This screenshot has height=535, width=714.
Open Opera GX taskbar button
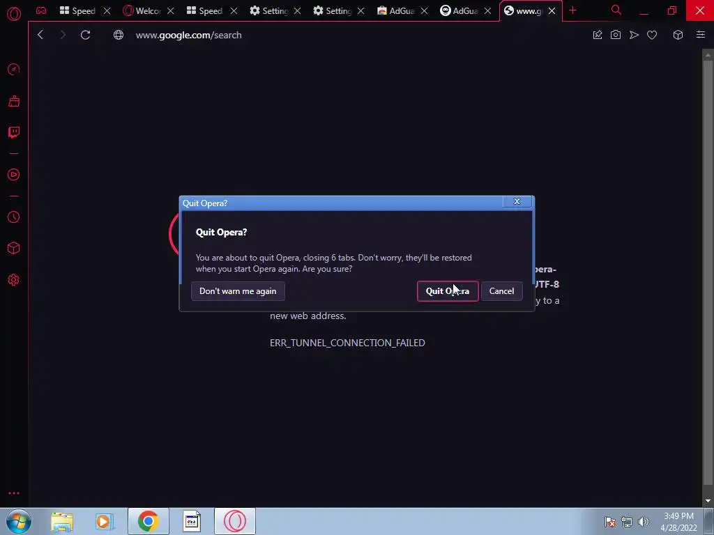[x=235, y=521]
